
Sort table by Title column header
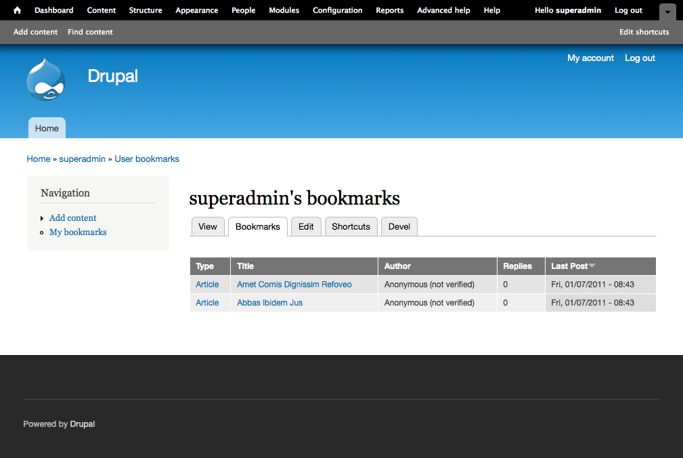click(245, 266)
